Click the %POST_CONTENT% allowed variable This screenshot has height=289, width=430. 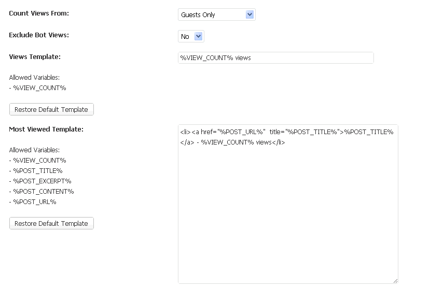[x=44, y=191]
